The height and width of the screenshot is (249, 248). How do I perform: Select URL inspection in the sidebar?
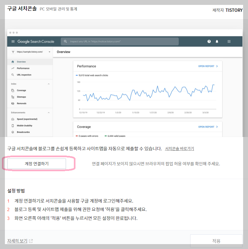coord(30,75)
